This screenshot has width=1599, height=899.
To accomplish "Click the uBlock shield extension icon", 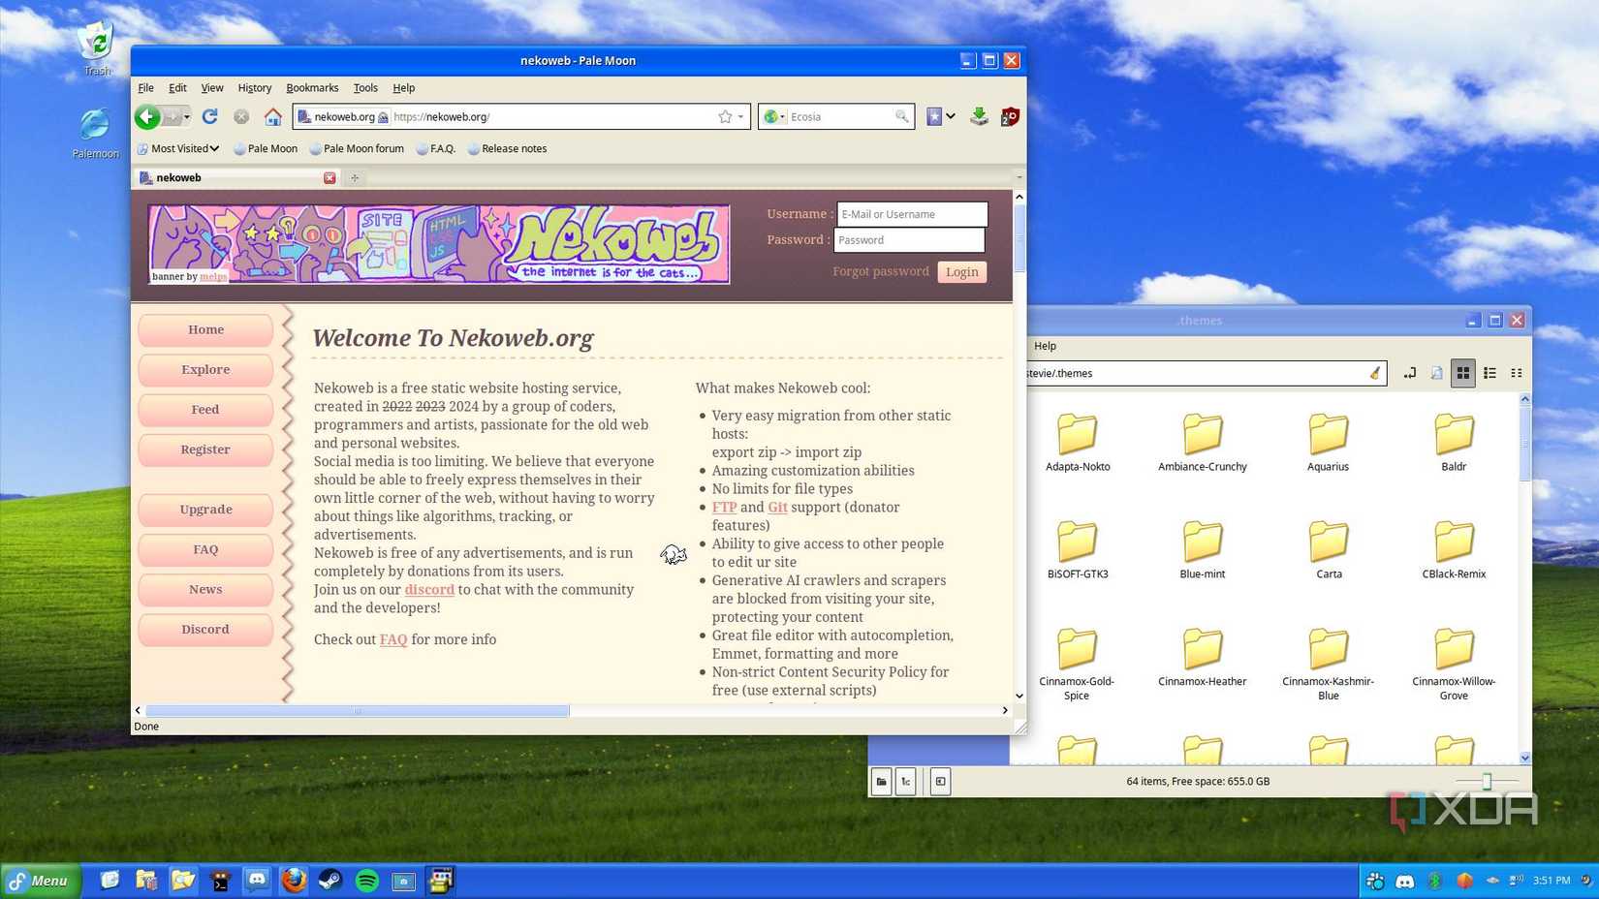I will 1010,116.
